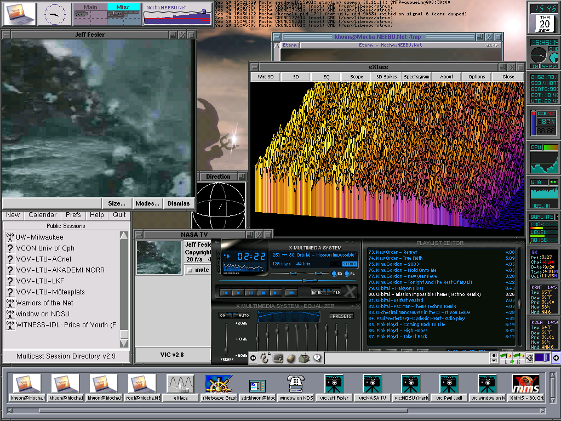Open the Modes... menu in the video window
Image resolution: width=561 pixels, height=421 pixels.
[147, 203]
